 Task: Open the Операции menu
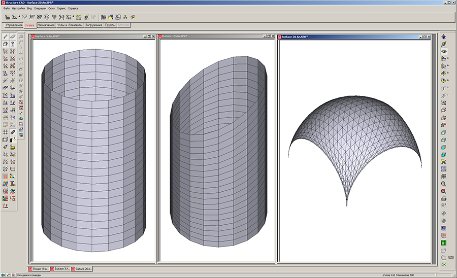(40, 9)
